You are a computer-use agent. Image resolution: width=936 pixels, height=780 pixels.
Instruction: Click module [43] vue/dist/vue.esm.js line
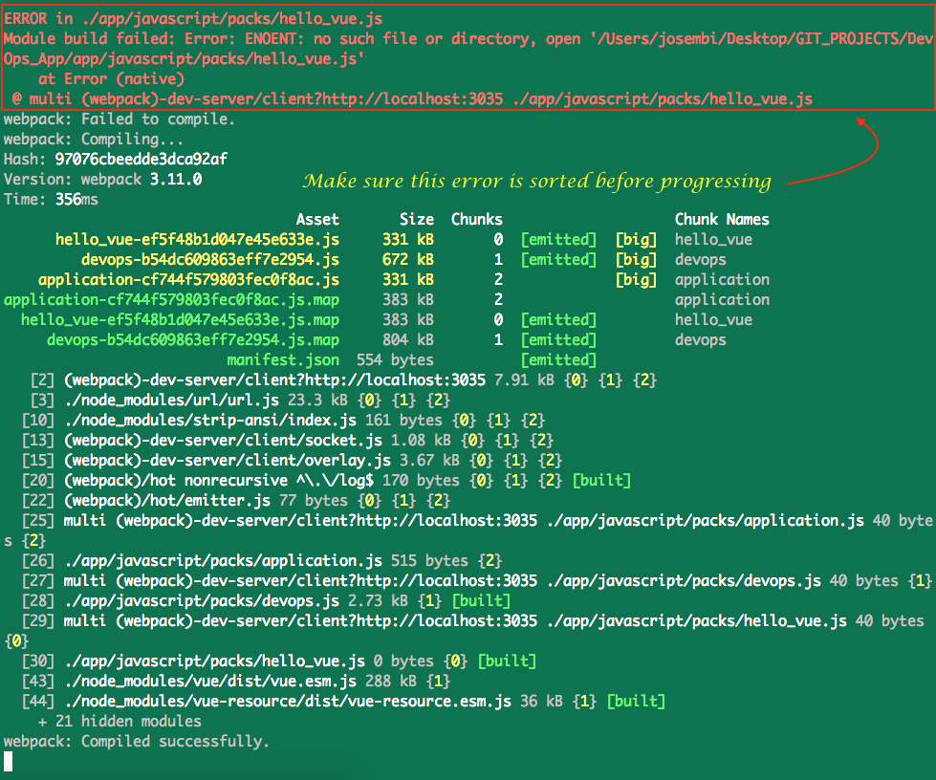point(236,681)
